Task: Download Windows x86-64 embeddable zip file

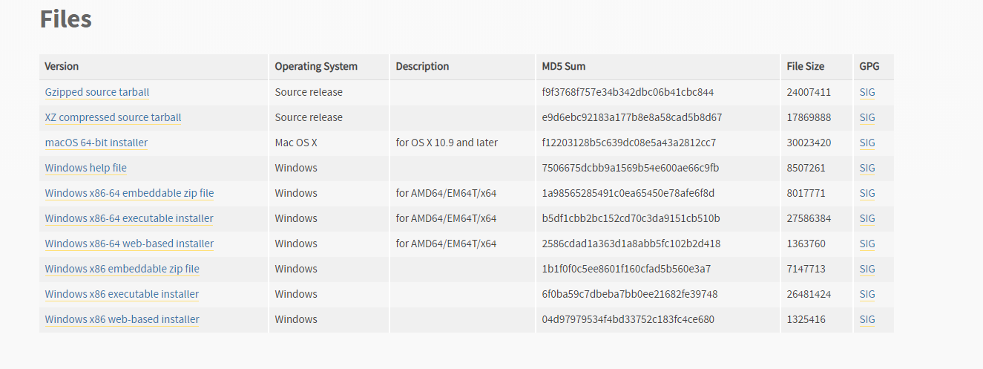Action: click(x=129, y=194)
